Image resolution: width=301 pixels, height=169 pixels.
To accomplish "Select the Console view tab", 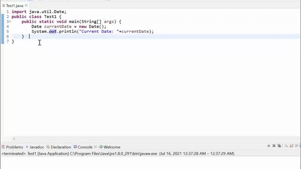I will pos(83,147).
